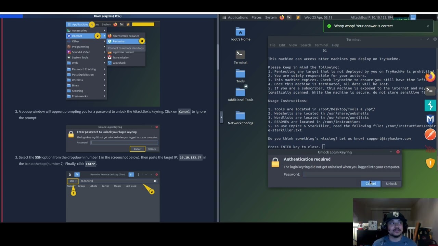Click the teal lightning bolt dock icon
This screenshot has height=246, width=438.
[430, 106]
